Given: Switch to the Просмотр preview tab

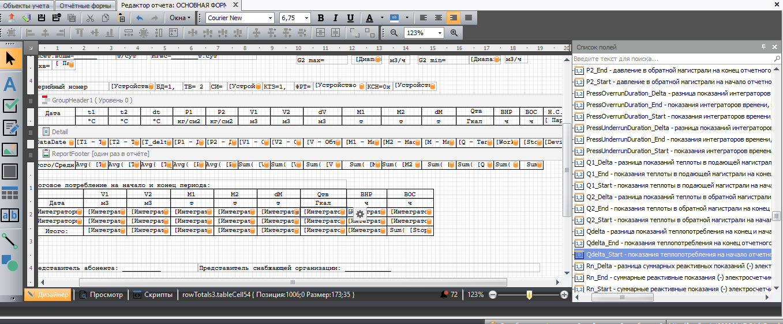Looking at the screenshot, I should click(x=102, y=295).
